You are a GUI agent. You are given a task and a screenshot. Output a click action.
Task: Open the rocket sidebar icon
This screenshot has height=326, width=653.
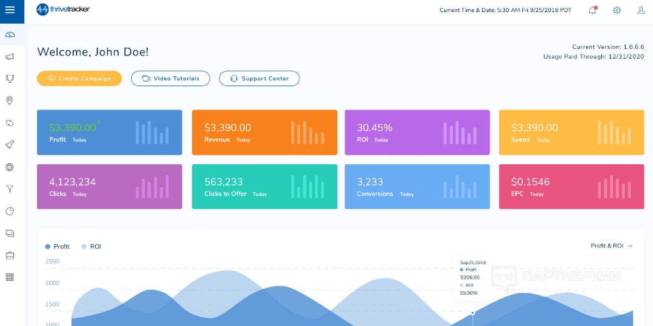pyautogui.click(x=10, y=145)
